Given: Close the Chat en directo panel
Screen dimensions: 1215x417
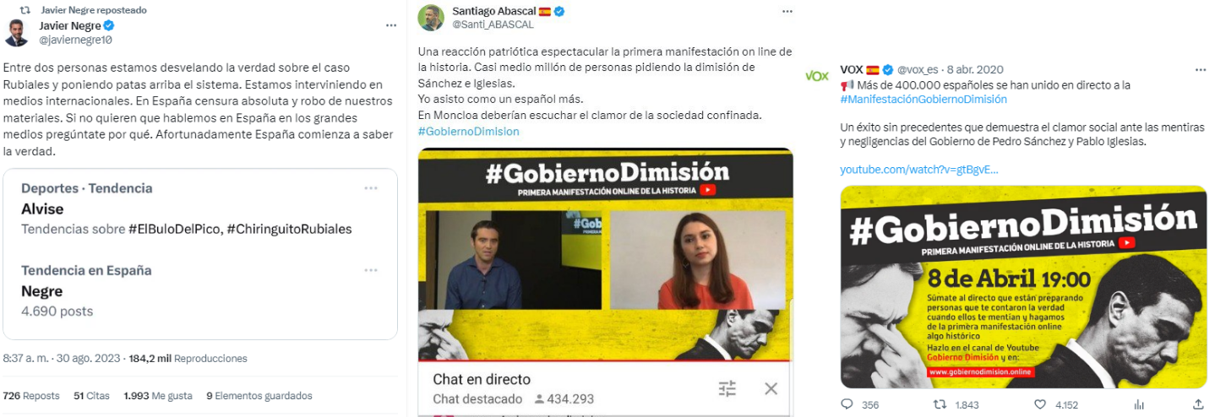Looking at the screenshot, I should [x=771, y=388].
